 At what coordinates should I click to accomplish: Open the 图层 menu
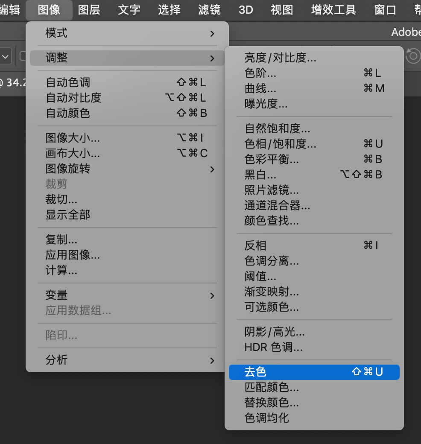pyautogui.click(x=89, y=10)
